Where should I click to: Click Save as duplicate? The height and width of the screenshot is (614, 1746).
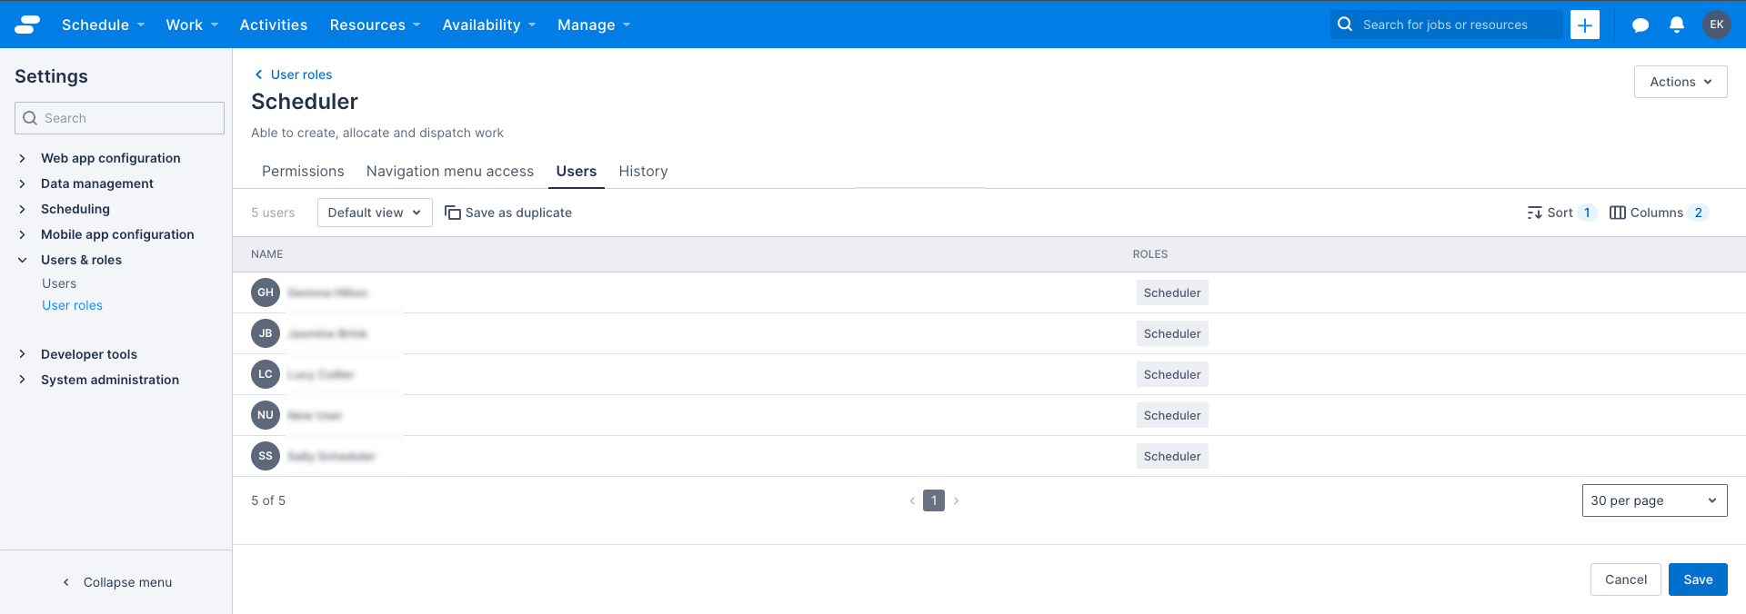[508, 213]
